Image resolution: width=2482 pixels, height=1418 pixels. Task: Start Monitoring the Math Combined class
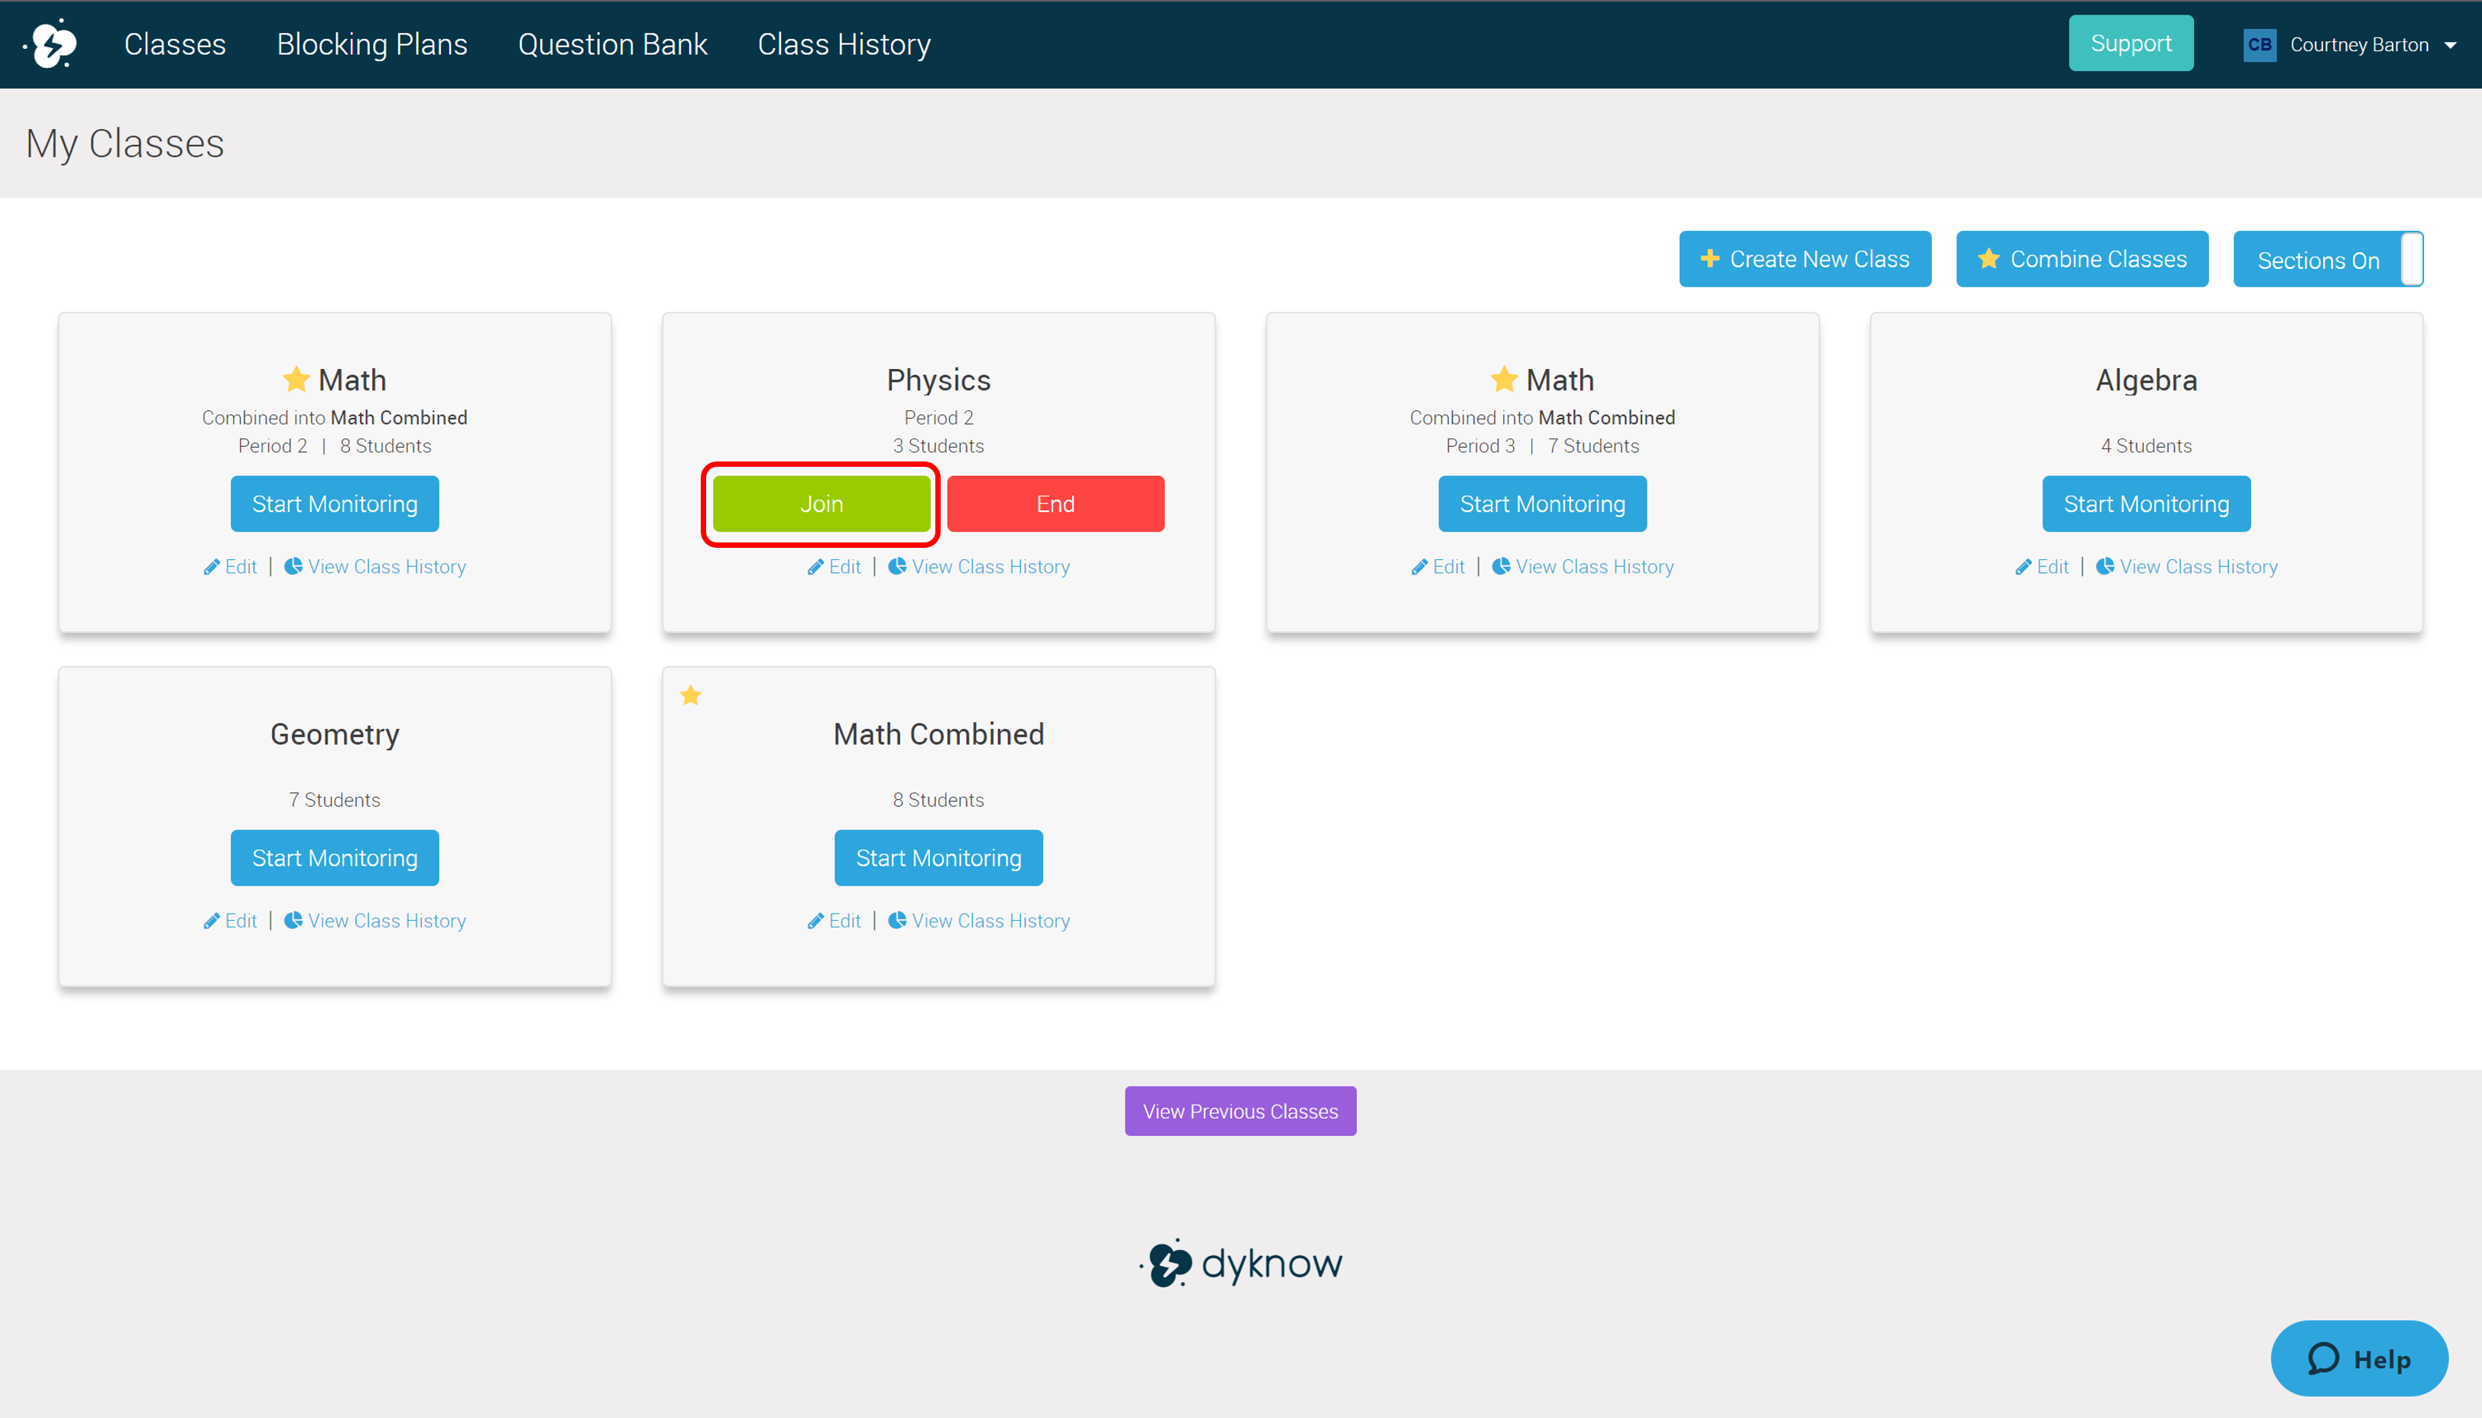(x=938, y=858)
